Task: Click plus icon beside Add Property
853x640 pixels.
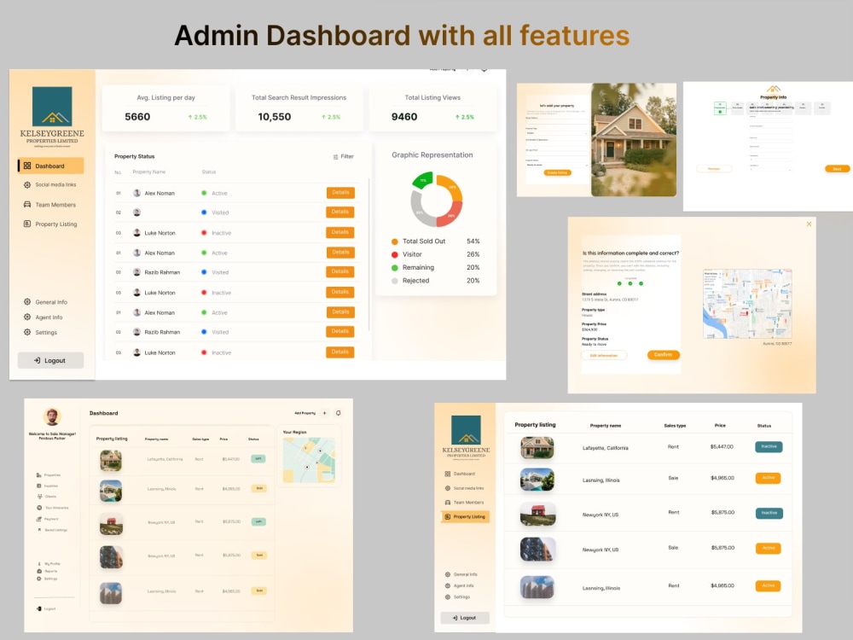Action: click(325, 413)
